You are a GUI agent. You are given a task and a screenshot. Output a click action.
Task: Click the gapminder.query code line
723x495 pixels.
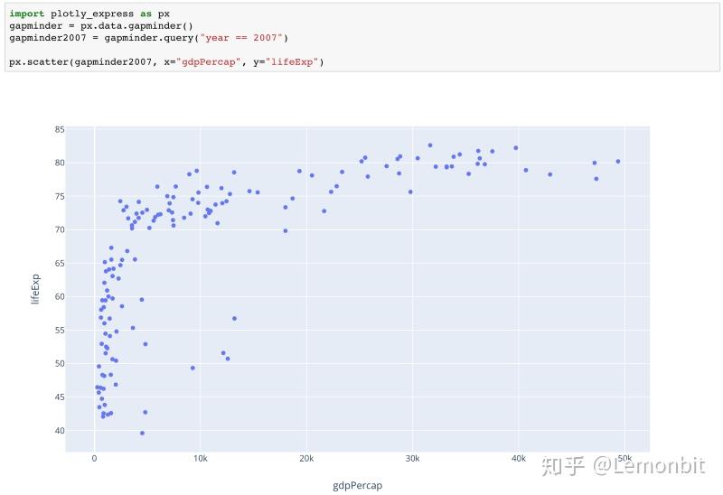click(148, 38)
